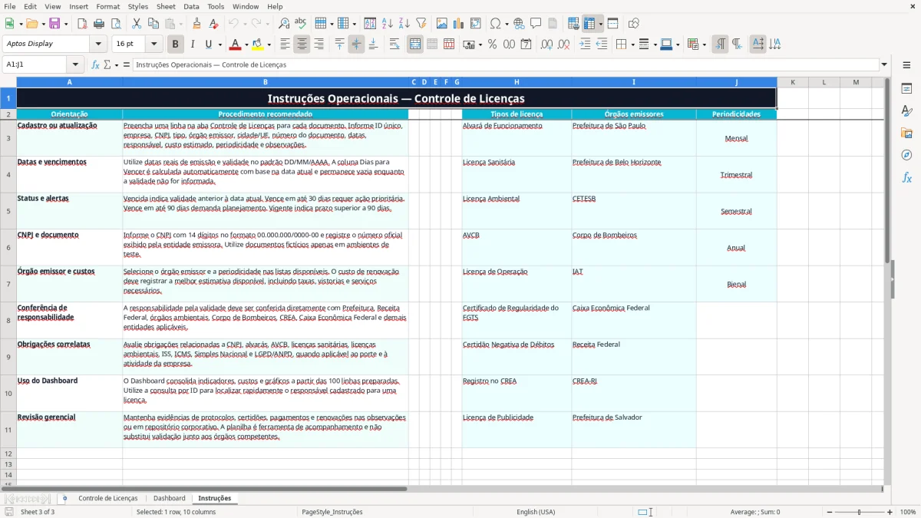Open sidebar Navigator compass icon
Viewport: 921px width, 518px height.
pos(906,155)
